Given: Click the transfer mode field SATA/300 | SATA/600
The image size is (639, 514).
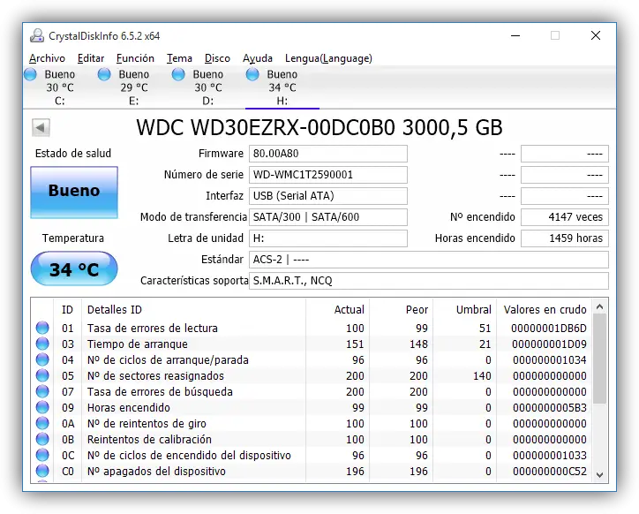Looking at the screenshot, I should click(x=328, y=217).
